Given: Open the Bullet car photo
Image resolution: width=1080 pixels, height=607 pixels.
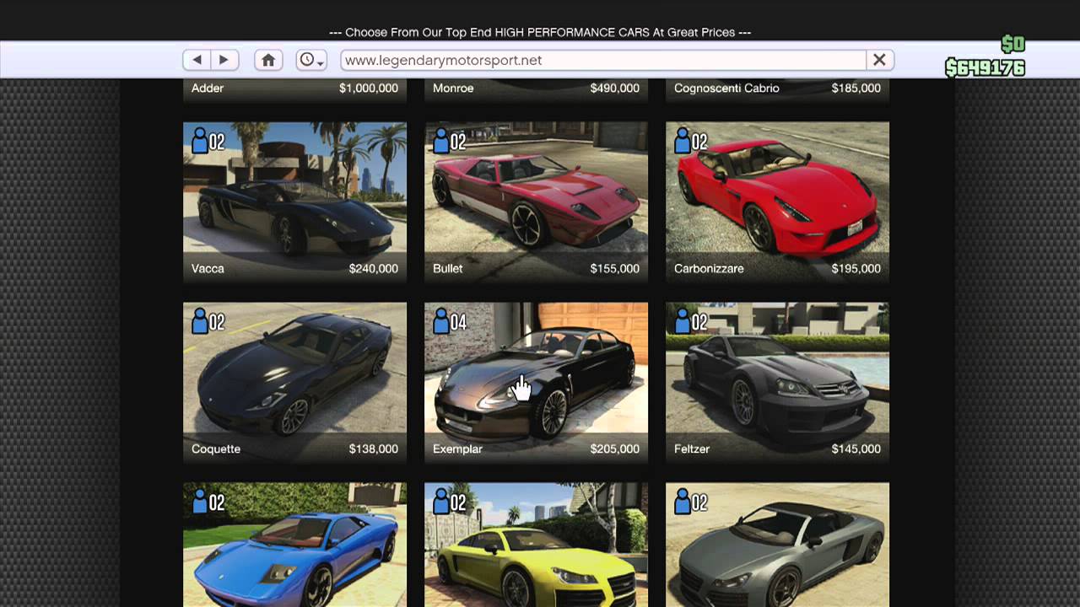Looking at the screenshot, I should 536,201.
